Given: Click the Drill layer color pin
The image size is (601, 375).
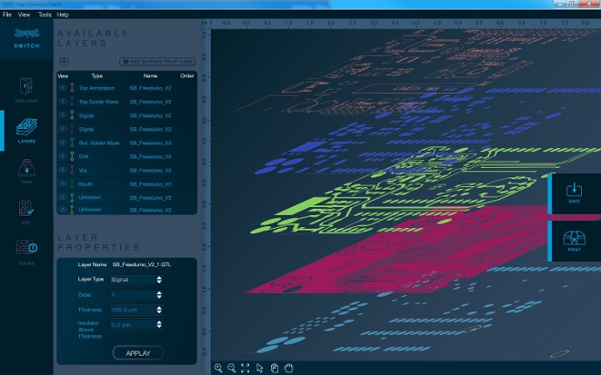Looking at the screenshot, I should point(72,157).
